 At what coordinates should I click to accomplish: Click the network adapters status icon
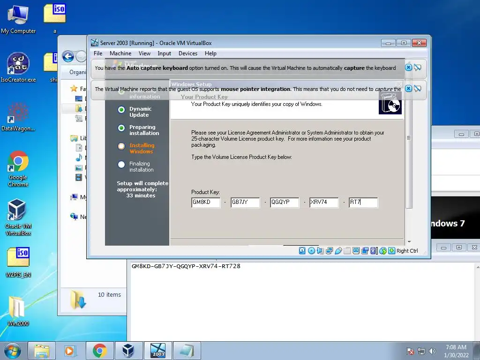pyautogui.click(x=330, y=251)
